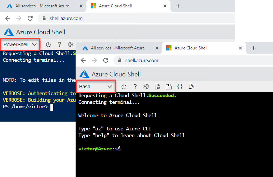The image size is (273, 177).
Task: Click the victor@Azure bash prompt line
Action: [99, 149]
